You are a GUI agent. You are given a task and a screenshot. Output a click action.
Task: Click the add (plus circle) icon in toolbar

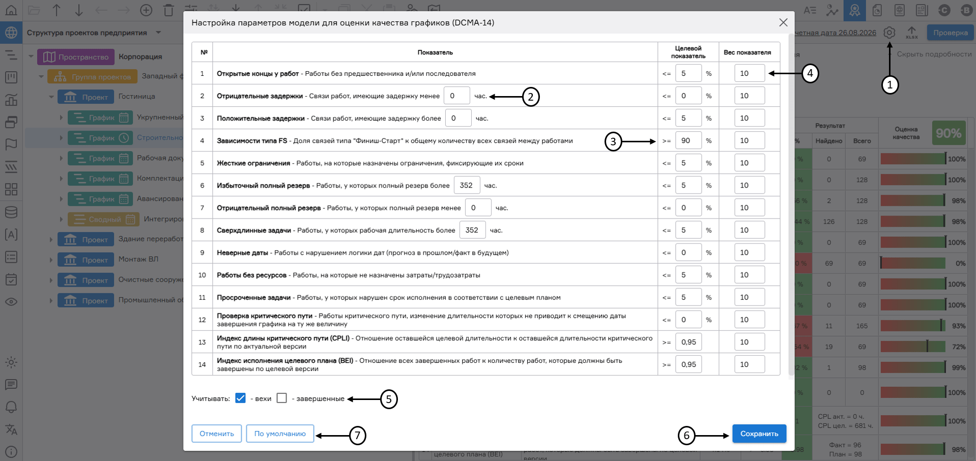tap(146, 10)
